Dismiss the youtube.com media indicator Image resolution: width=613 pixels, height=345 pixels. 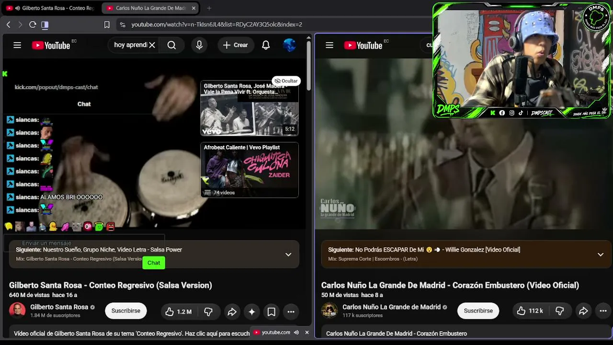[307, 333]
